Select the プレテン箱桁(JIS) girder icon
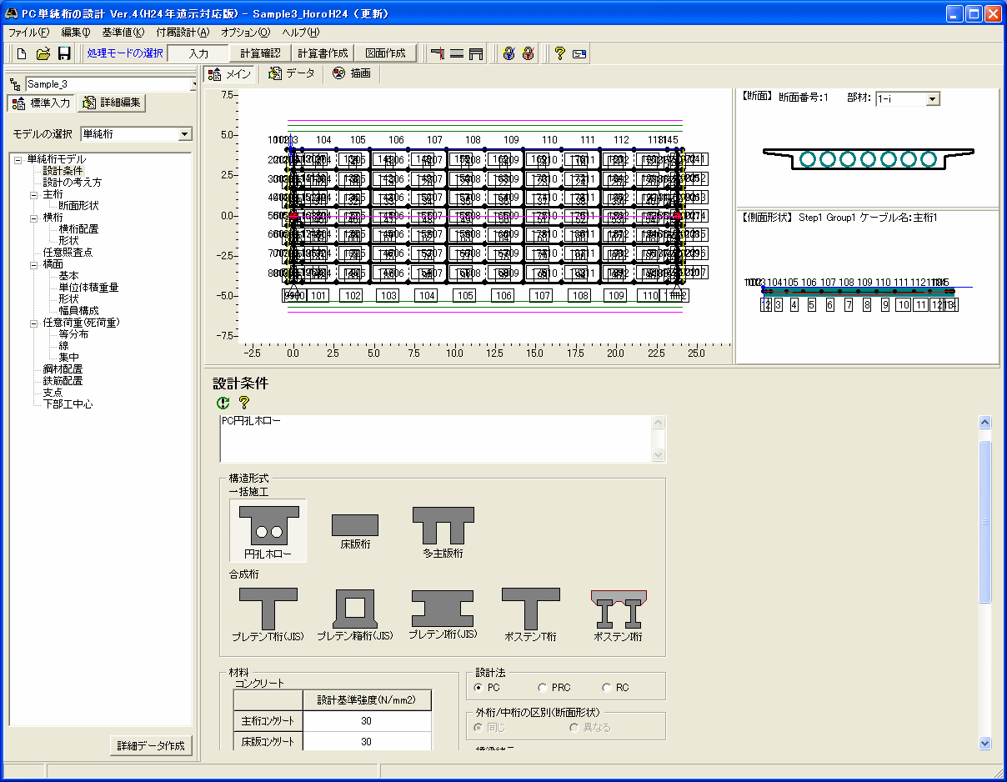 [354, 614]
